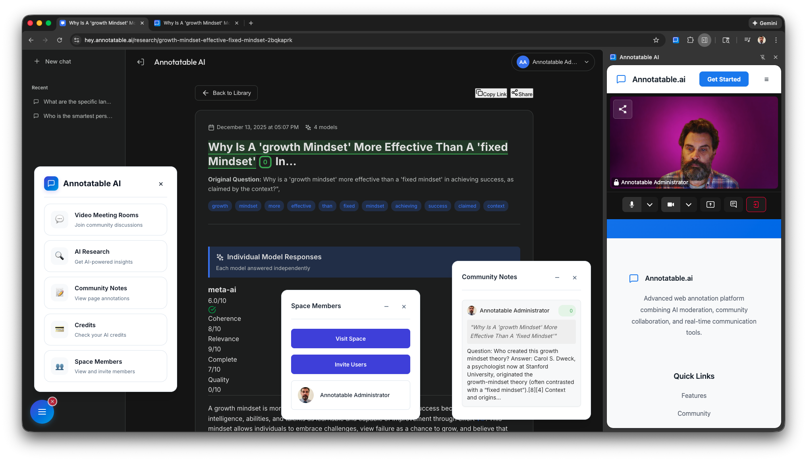Switch to the second browser tab
This screenshot has width=807, height=461.
tap(195, 23)
